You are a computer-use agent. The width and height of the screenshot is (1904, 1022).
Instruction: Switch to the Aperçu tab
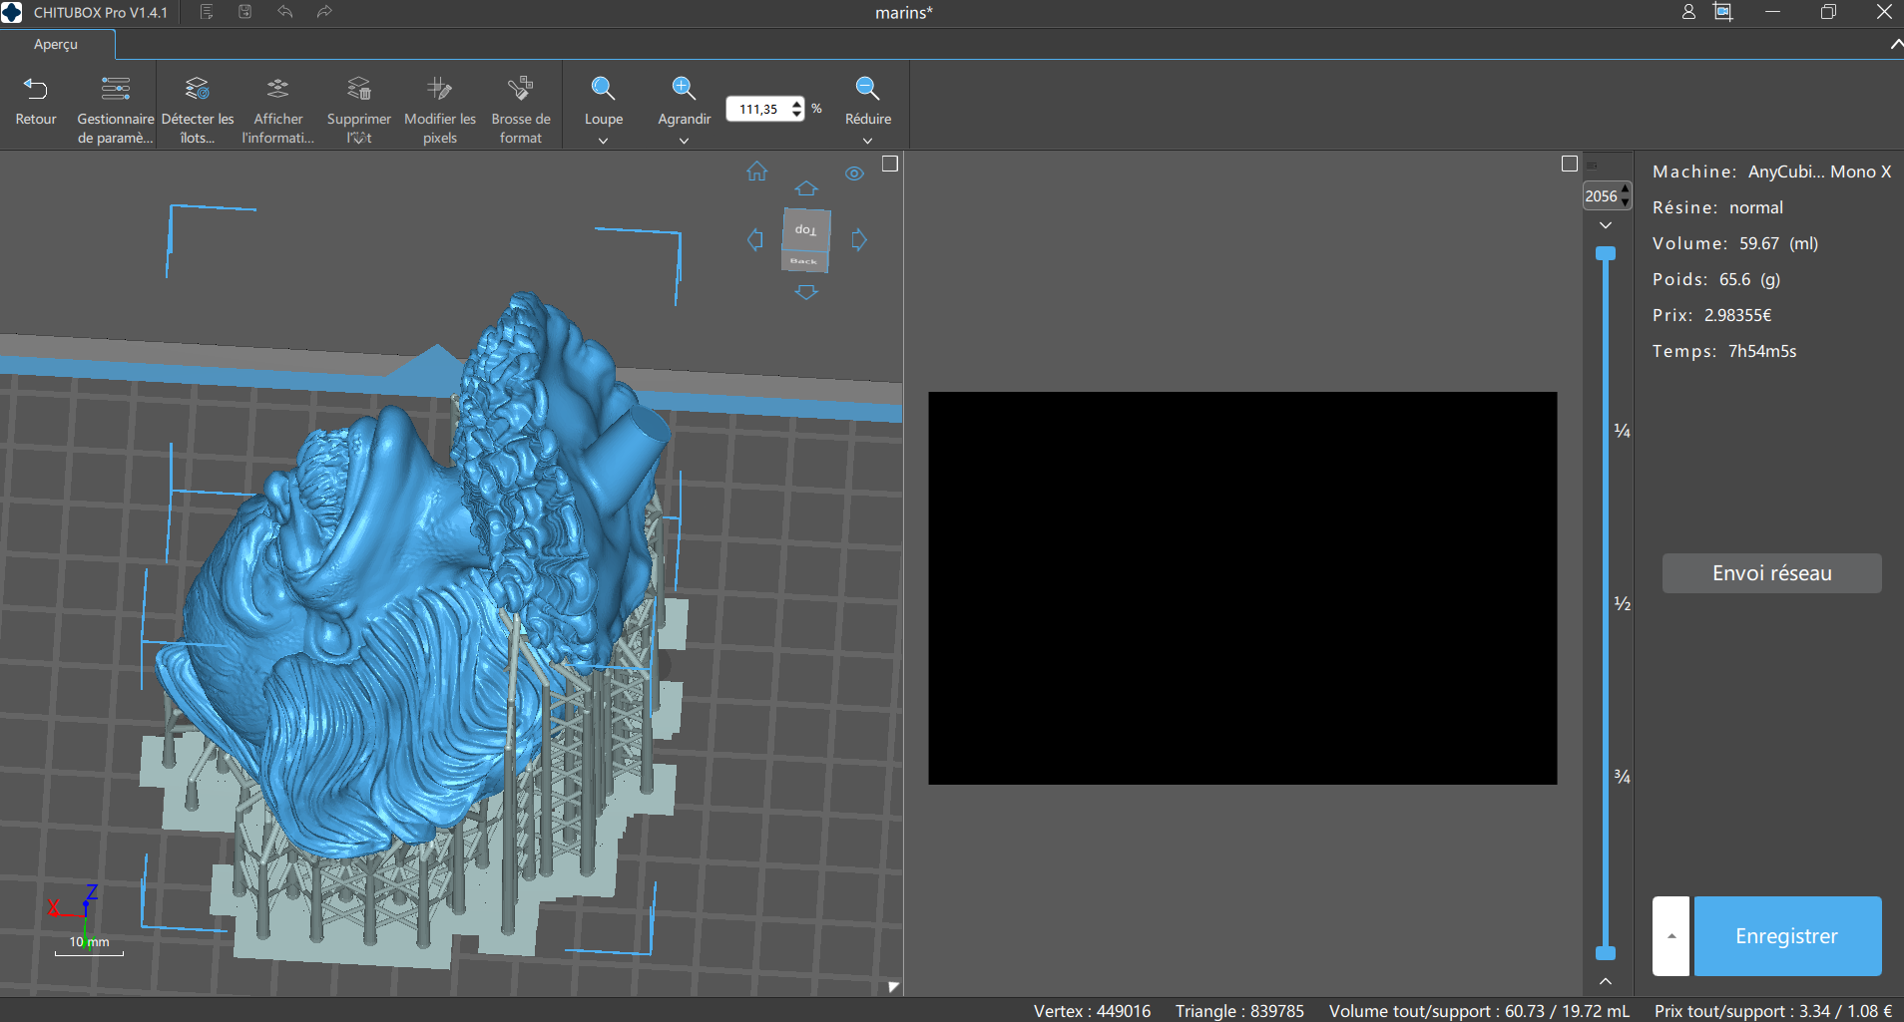pyautogui.click(x=56, y=44)
